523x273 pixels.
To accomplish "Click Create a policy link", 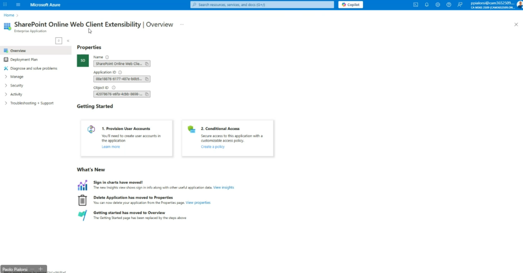I will (212, 147).
